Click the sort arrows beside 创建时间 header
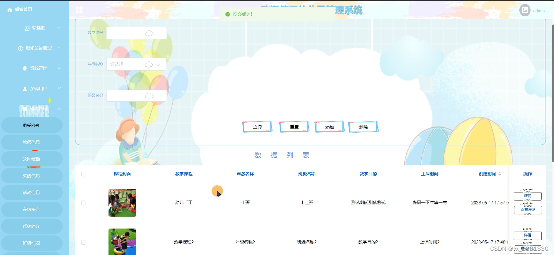 pyautogui.click(x=500, y=174)
